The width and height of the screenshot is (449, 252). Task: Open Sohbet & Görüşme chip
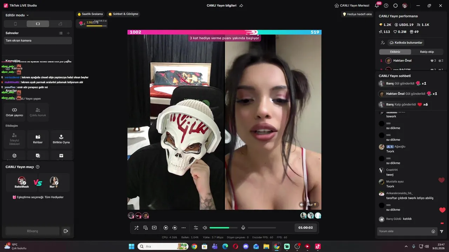click(123, 14)
